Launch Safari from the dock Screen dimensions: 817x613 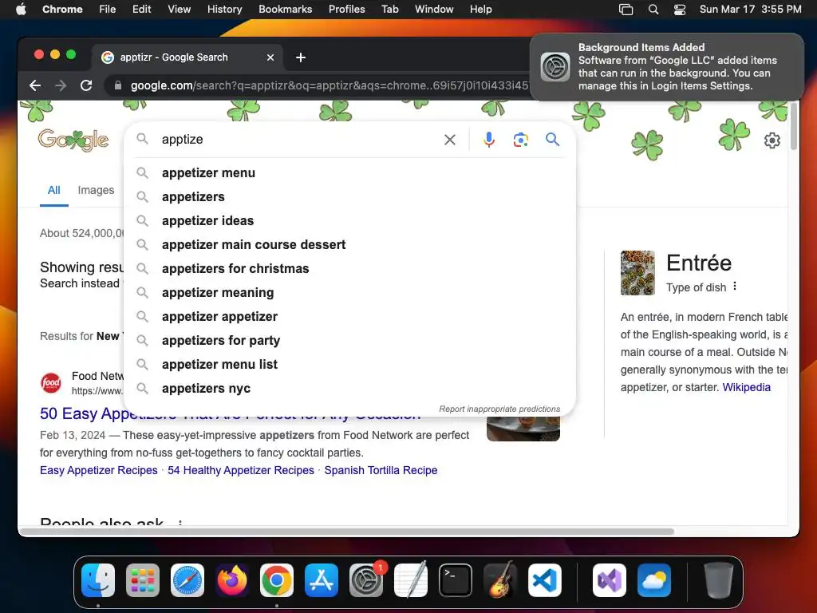pos(187,580)
